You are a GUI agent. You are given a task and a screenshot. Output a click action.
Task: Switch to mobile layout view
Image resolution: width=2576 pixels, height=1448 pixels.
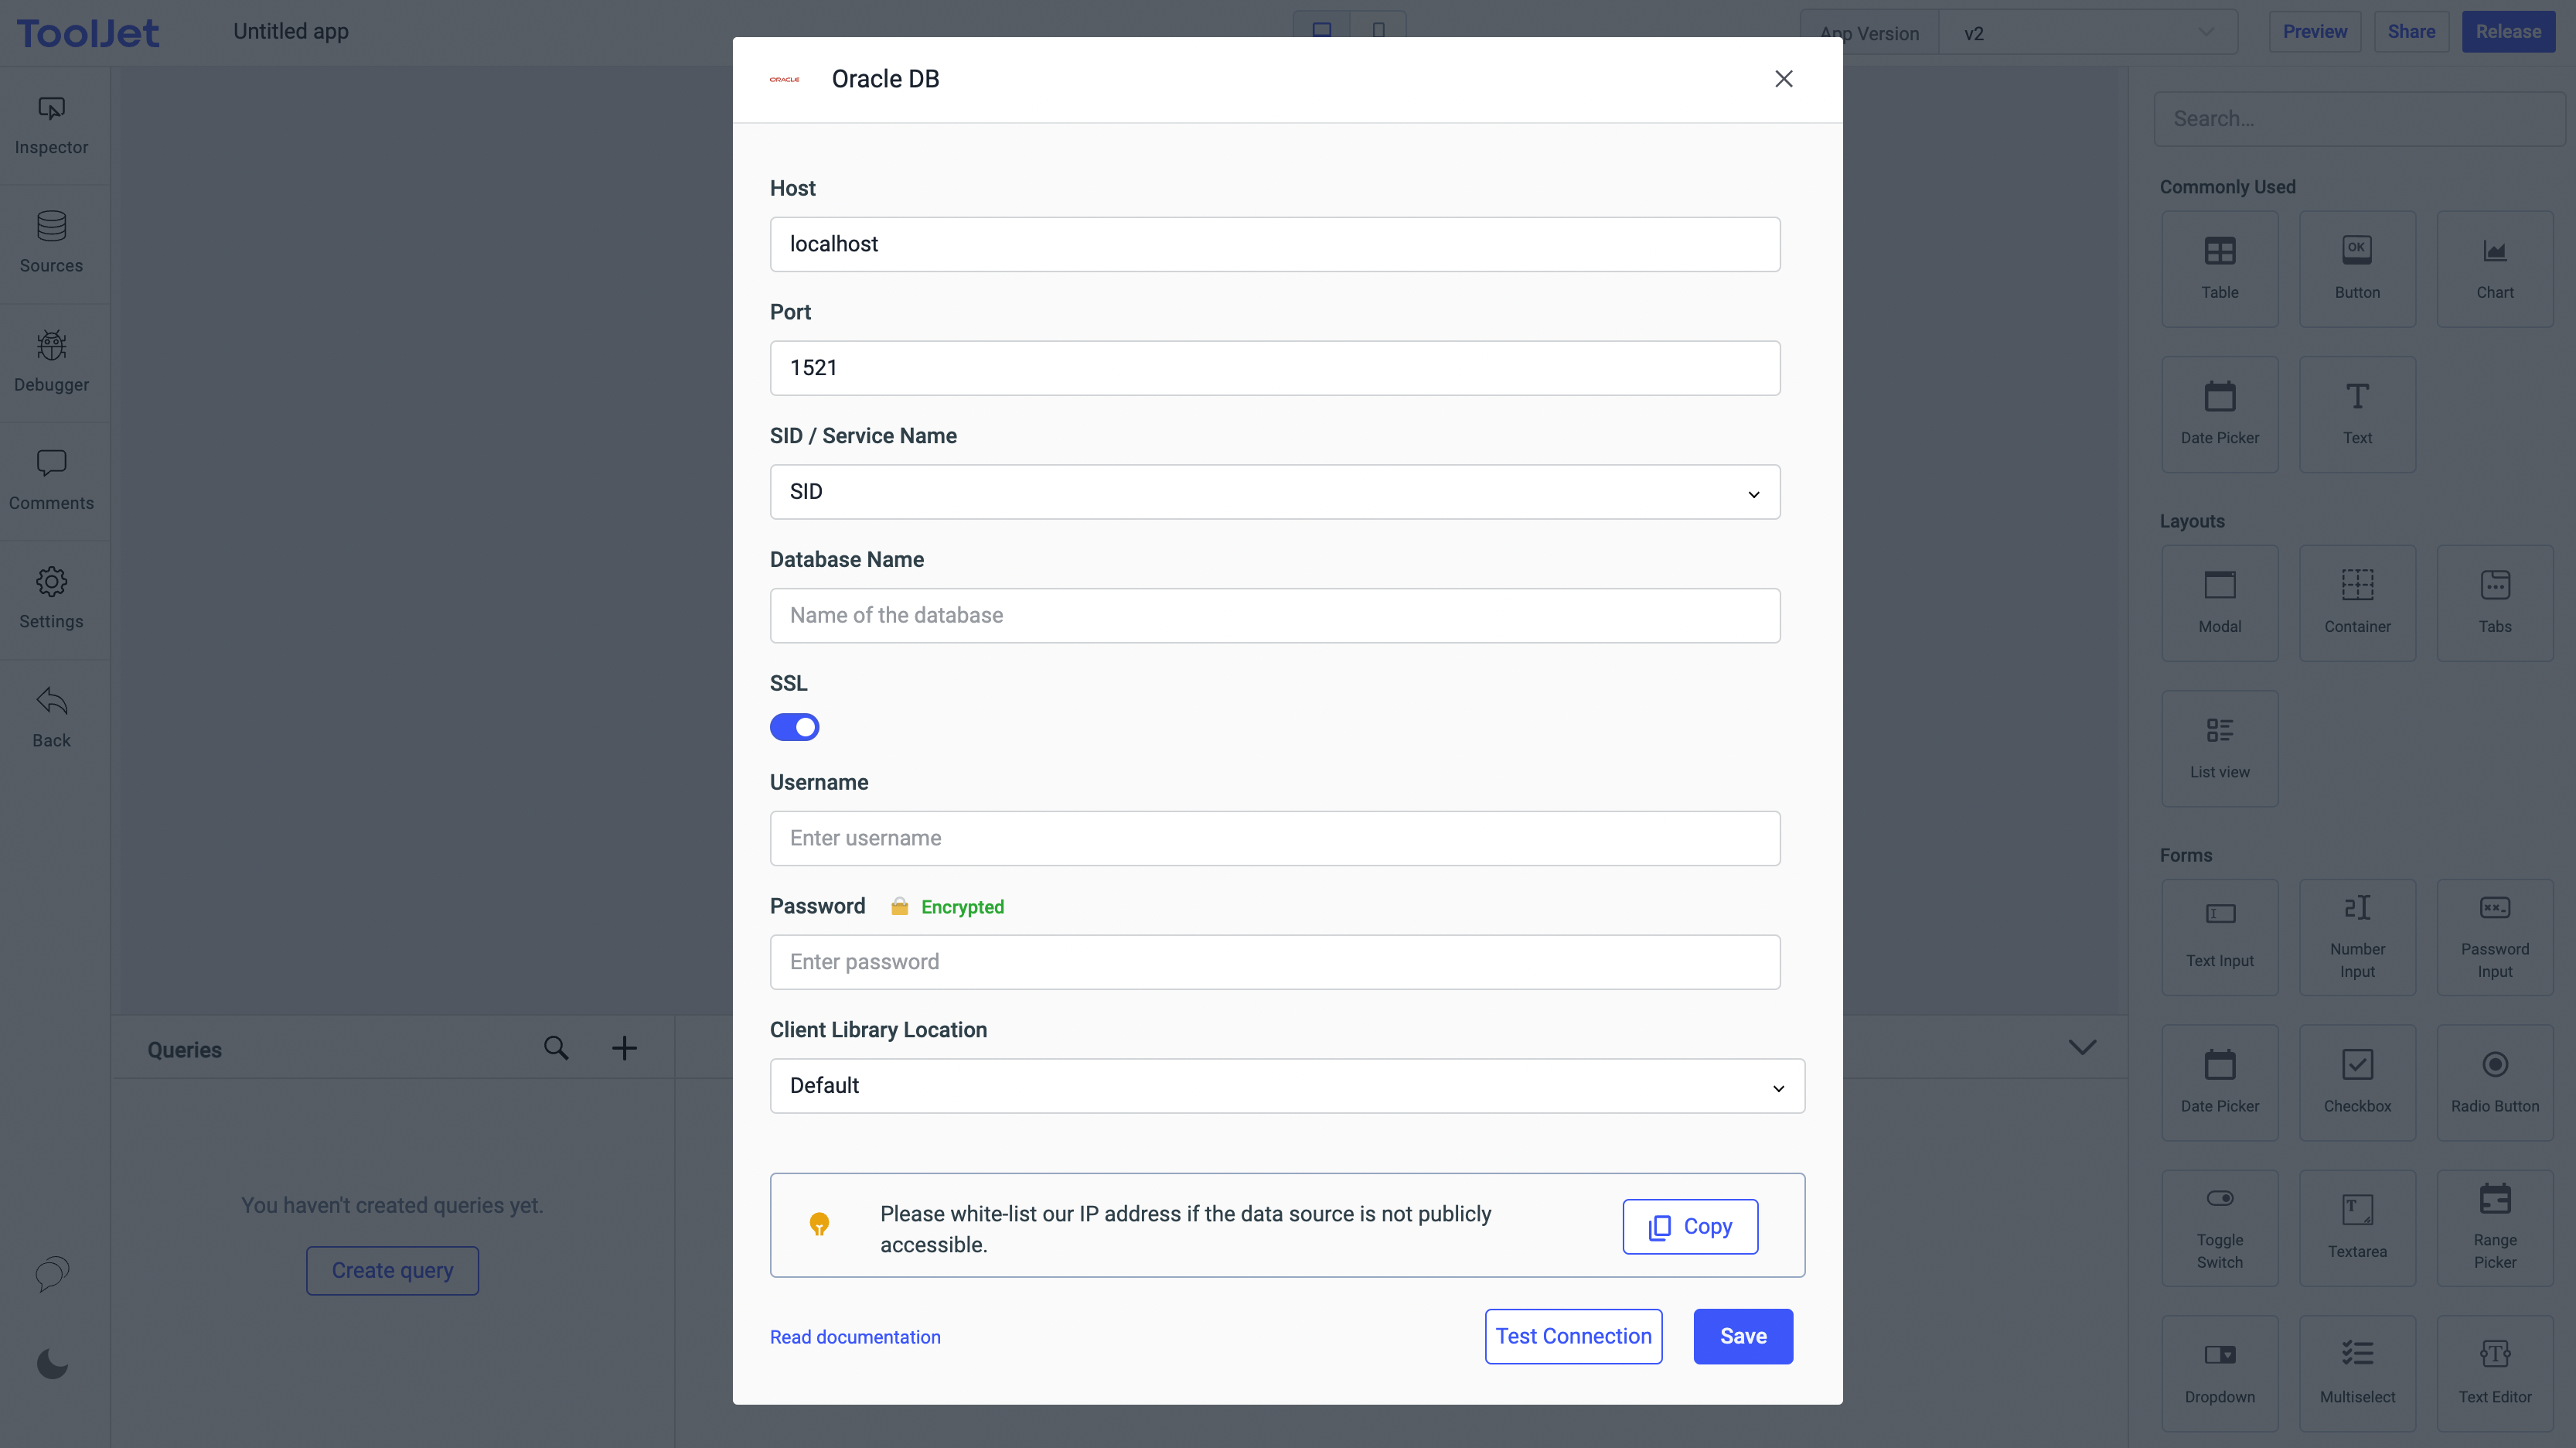coord(1378,30)
